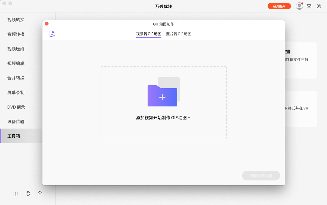This screenshot has height=205, width=327.
Task: Check messages via the mail icon
Action: (309, 6)
